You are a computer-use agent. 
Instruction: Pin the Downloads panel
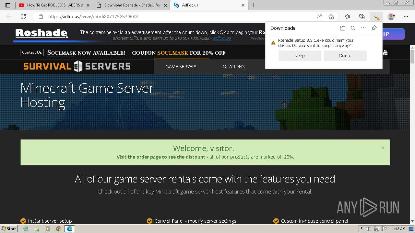(x=374, y=28)
